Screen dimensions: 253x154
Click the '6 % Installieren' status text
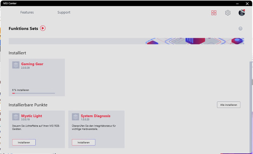tap(21, 90)
